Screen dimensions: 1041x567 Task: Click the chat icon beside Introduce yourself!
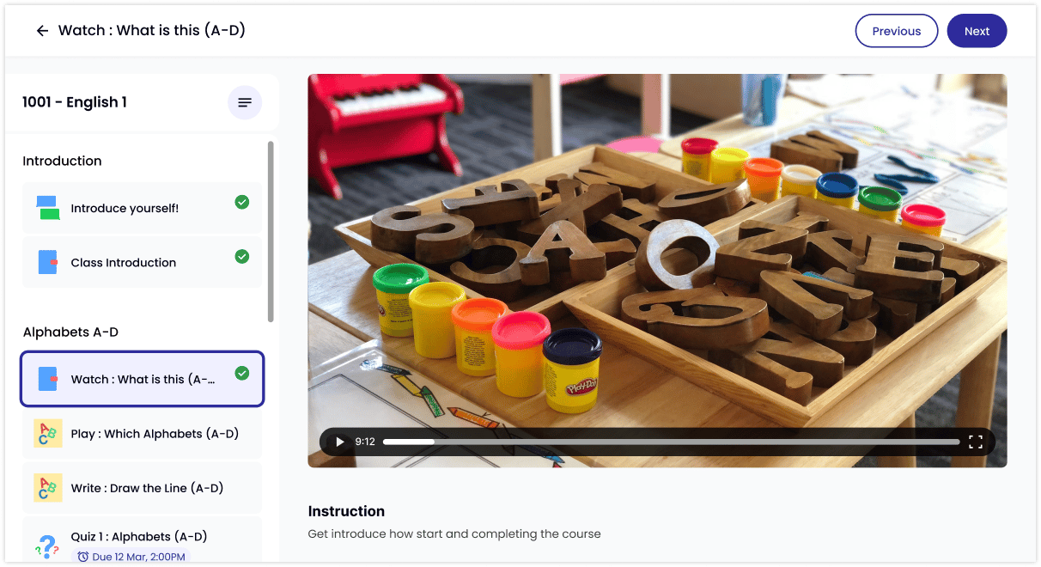point(48,208)
